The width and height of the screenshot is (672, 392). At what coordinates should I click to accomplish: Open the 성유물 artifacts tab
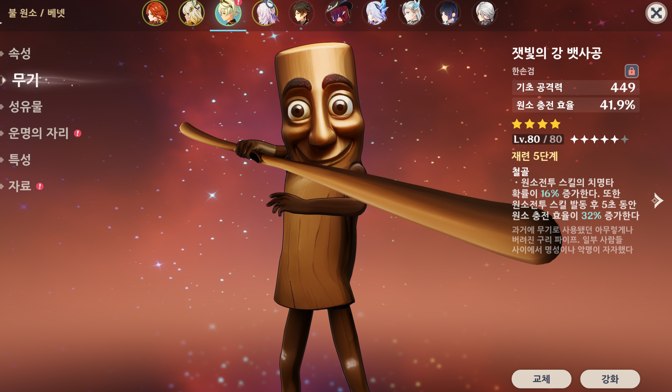point(26,106)
